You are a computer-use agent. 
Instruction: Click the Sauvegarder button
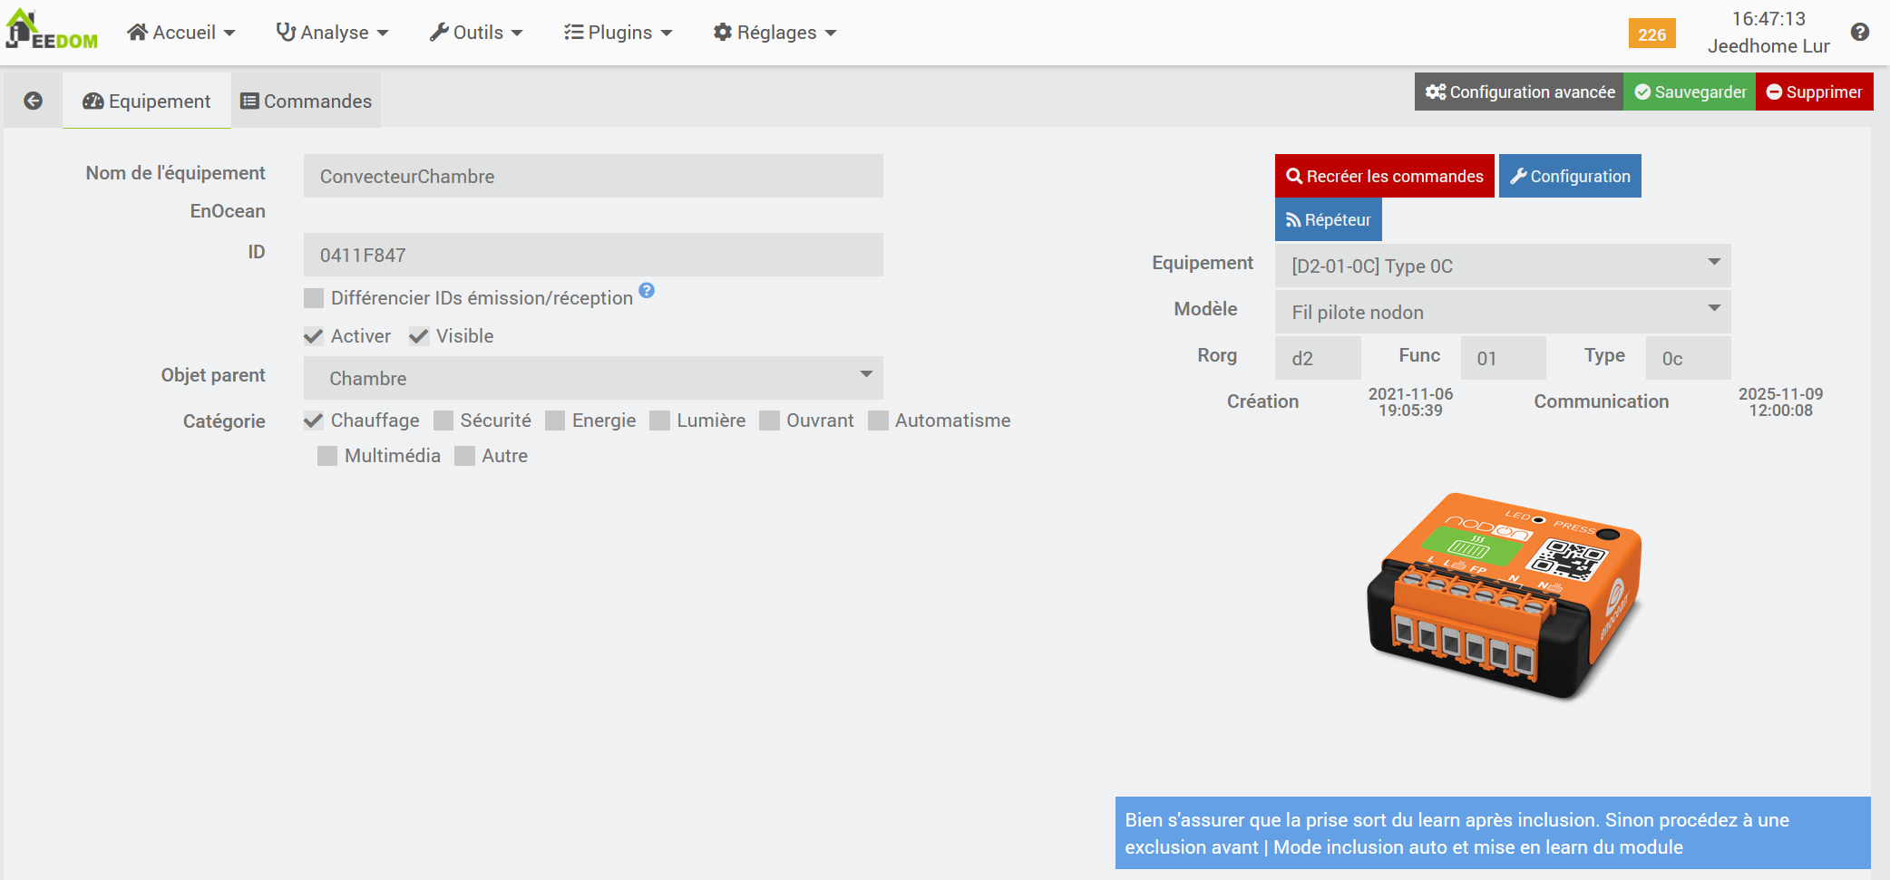tap(1690, 92)
